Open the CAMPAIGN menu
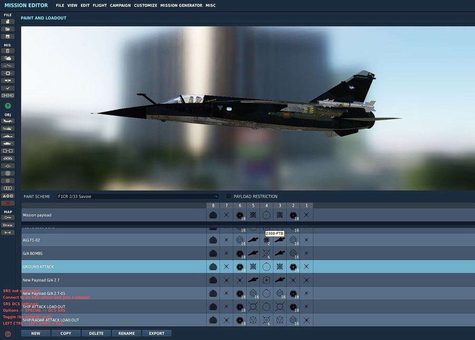This screenshot has height=340, width=475. point(120,5)
